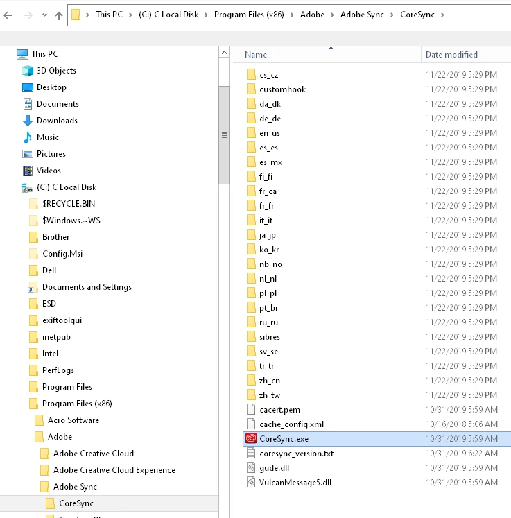This screenshot has height=518, width=511.
Task: Click the customhook folder icon
Action: coord(251,89)
